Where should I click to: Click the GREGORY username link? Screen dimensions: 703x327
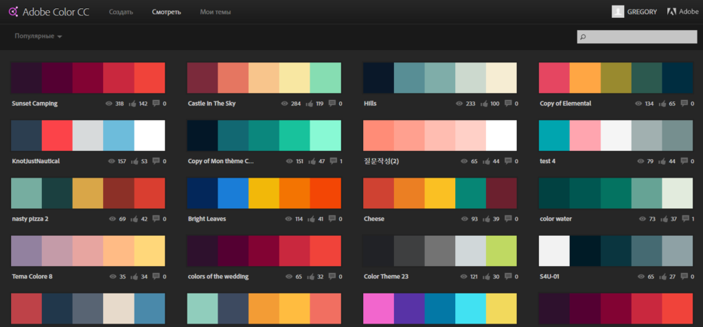point(642,12)
